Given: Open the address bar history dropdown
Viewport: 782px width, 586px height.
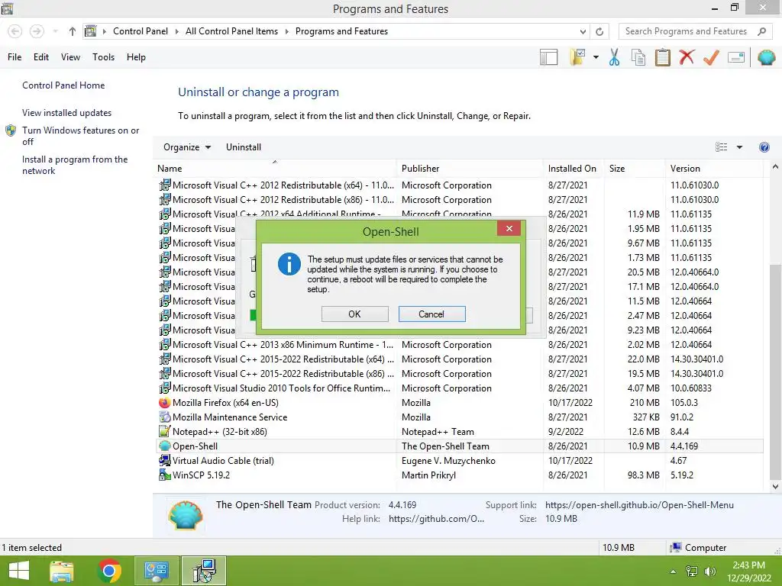Looking at the screenshot, I should (x=583, y=31).
